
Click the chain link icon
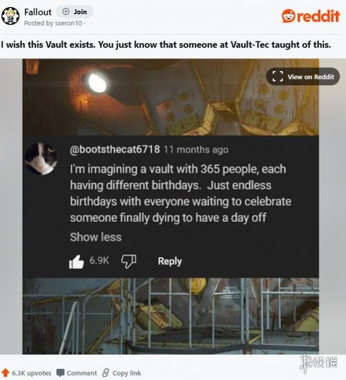pyautogui.click(x=105, y=373)
